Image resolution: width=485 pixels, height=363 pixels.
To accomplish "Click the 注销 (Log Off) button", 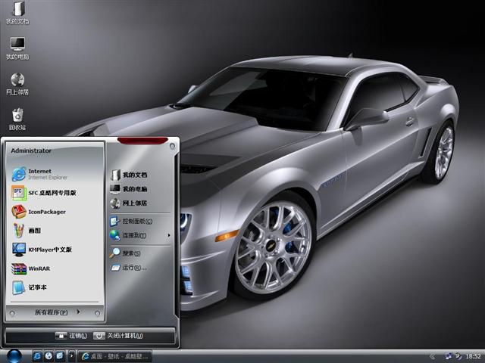I will click(72, 336).
